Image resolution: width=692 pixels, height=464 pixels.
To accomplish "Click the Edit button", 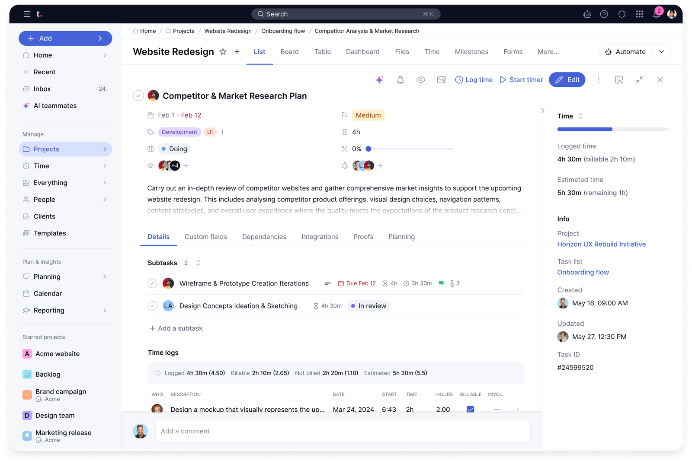I will (567, 80).
